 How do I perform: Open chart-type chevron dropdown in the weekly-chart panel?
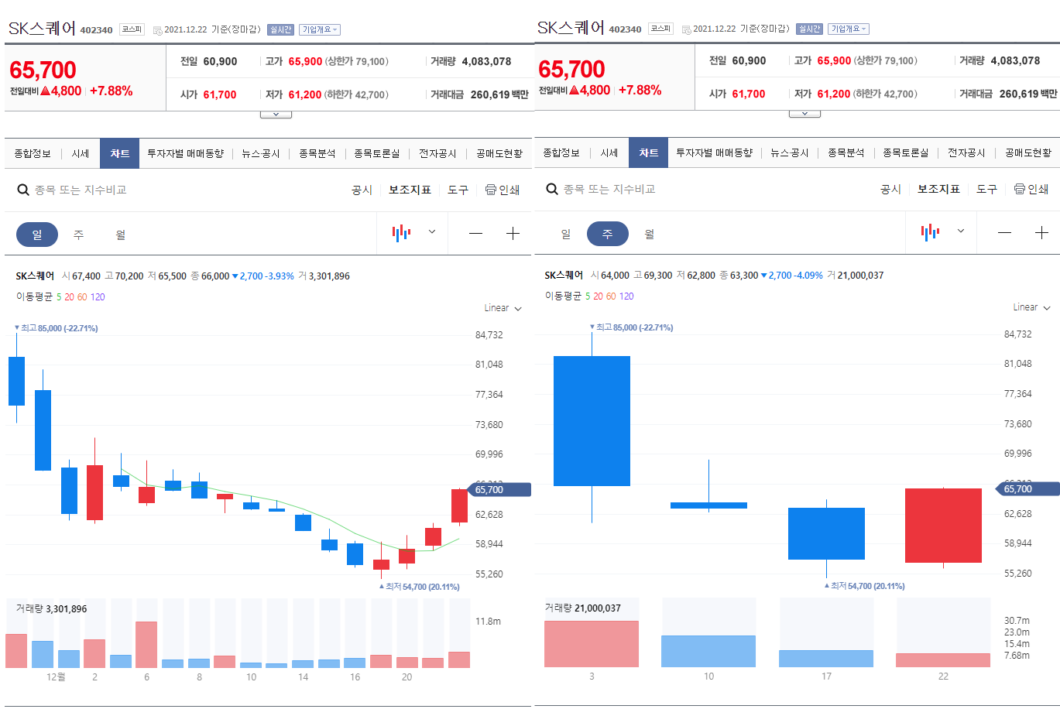tap(961, 231)
